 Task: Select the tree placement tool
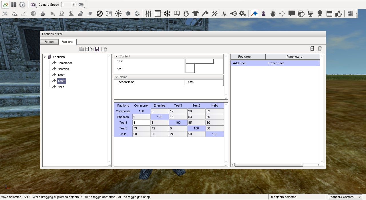(5, 13)
